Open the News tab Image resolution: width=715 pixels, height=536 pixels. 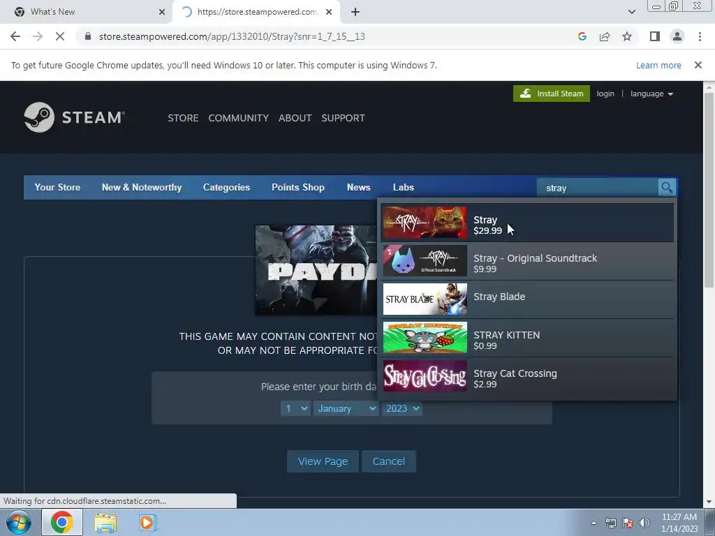click(358, 187)
